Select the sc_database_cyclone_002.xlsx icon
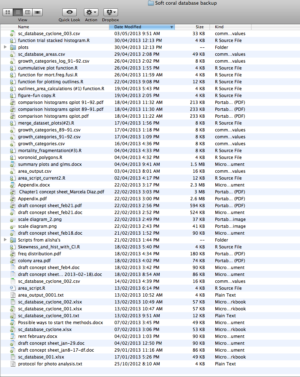The width and height of the screenshot is (300, 377). click(13, 302)
